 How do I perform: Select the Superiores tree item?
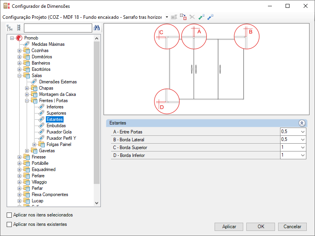(56, 113)
